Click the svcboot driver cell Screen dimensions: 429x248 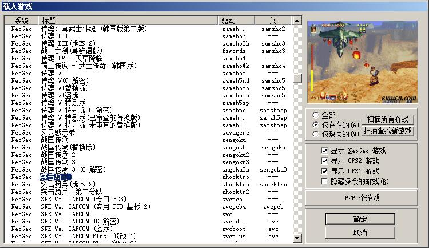233,229
